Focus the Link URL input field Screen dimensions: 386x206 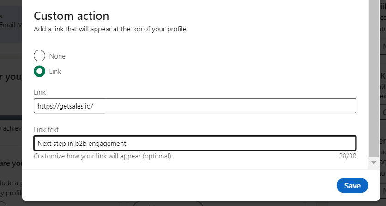(194, 106)
